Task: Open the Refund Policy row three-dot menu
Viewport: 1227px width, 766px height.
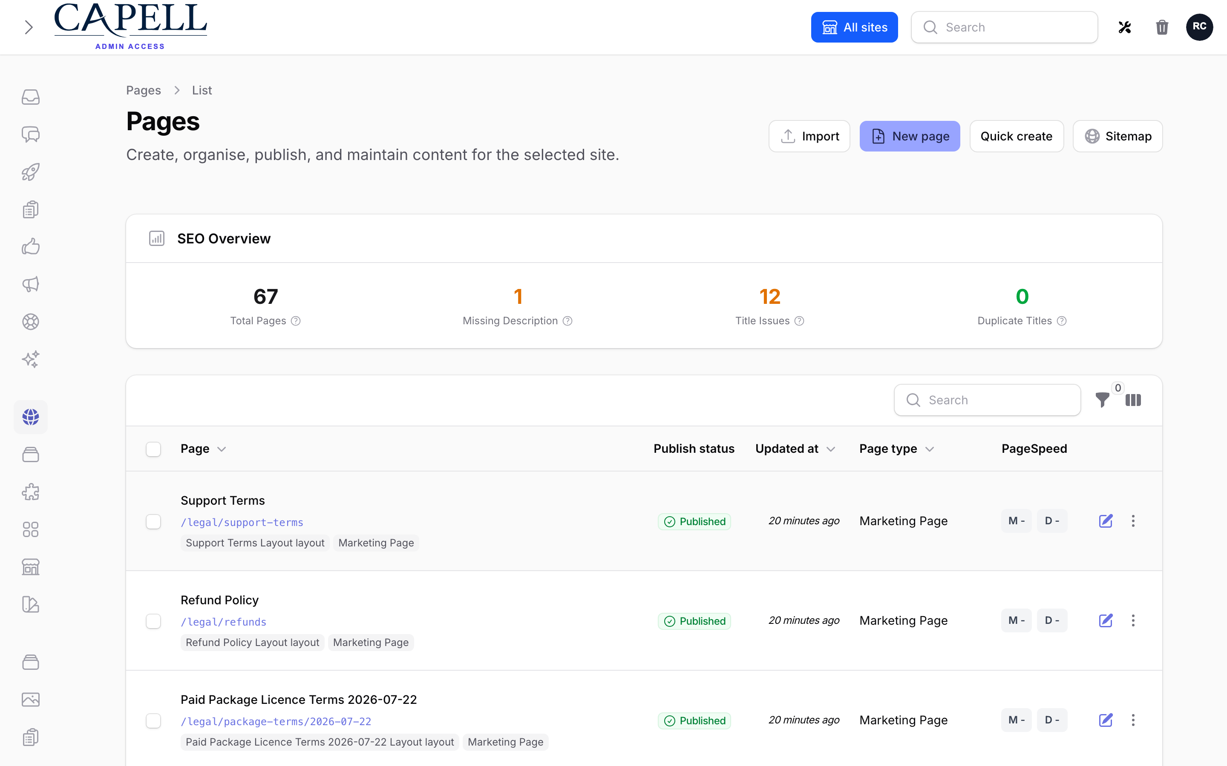Action: coord(1133,620)
